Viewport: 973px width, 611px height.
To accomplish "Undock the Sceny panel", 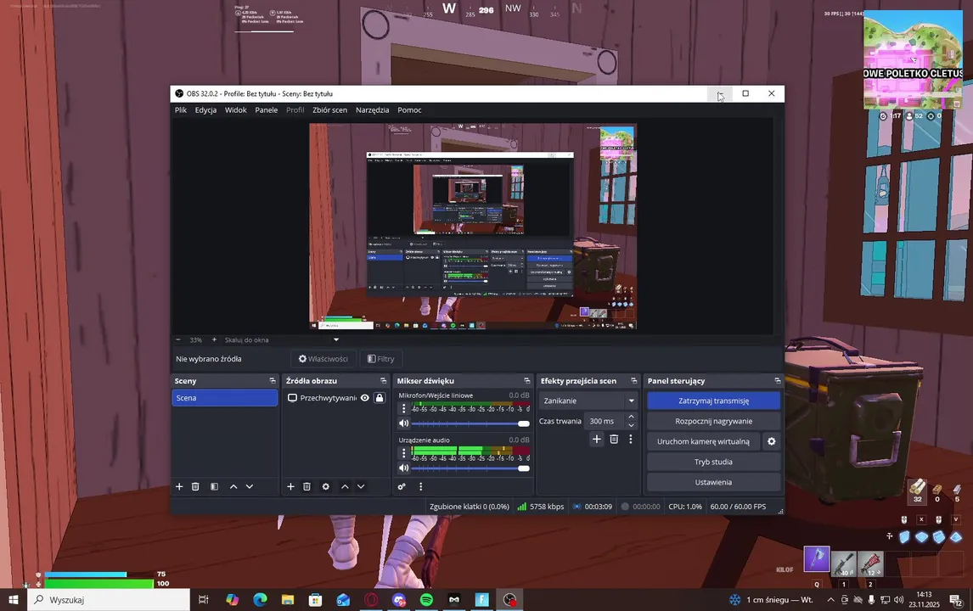I will 272,381.
